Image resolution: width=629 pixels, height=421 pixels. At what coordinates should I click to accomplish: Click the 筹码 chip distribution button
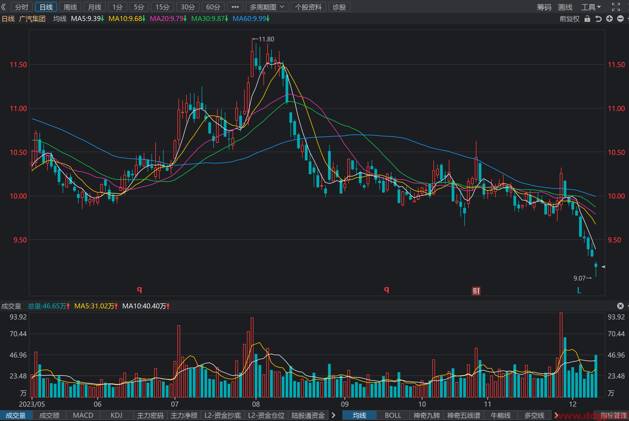544,7
